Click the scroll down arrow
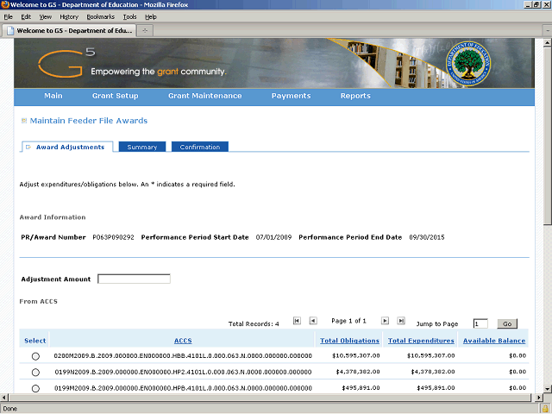552x414 pixels. pyautogui.click(x=548, y=389)
